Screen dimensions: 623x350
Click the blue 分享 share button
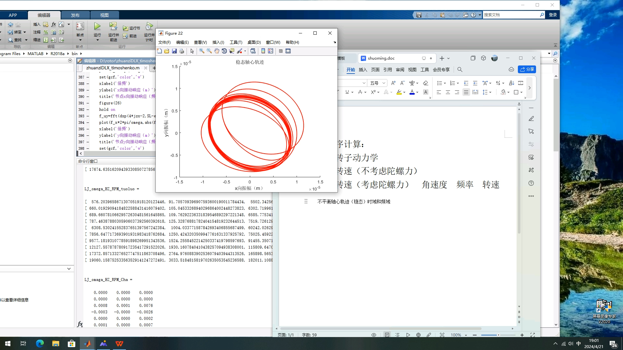pos(527,69)
